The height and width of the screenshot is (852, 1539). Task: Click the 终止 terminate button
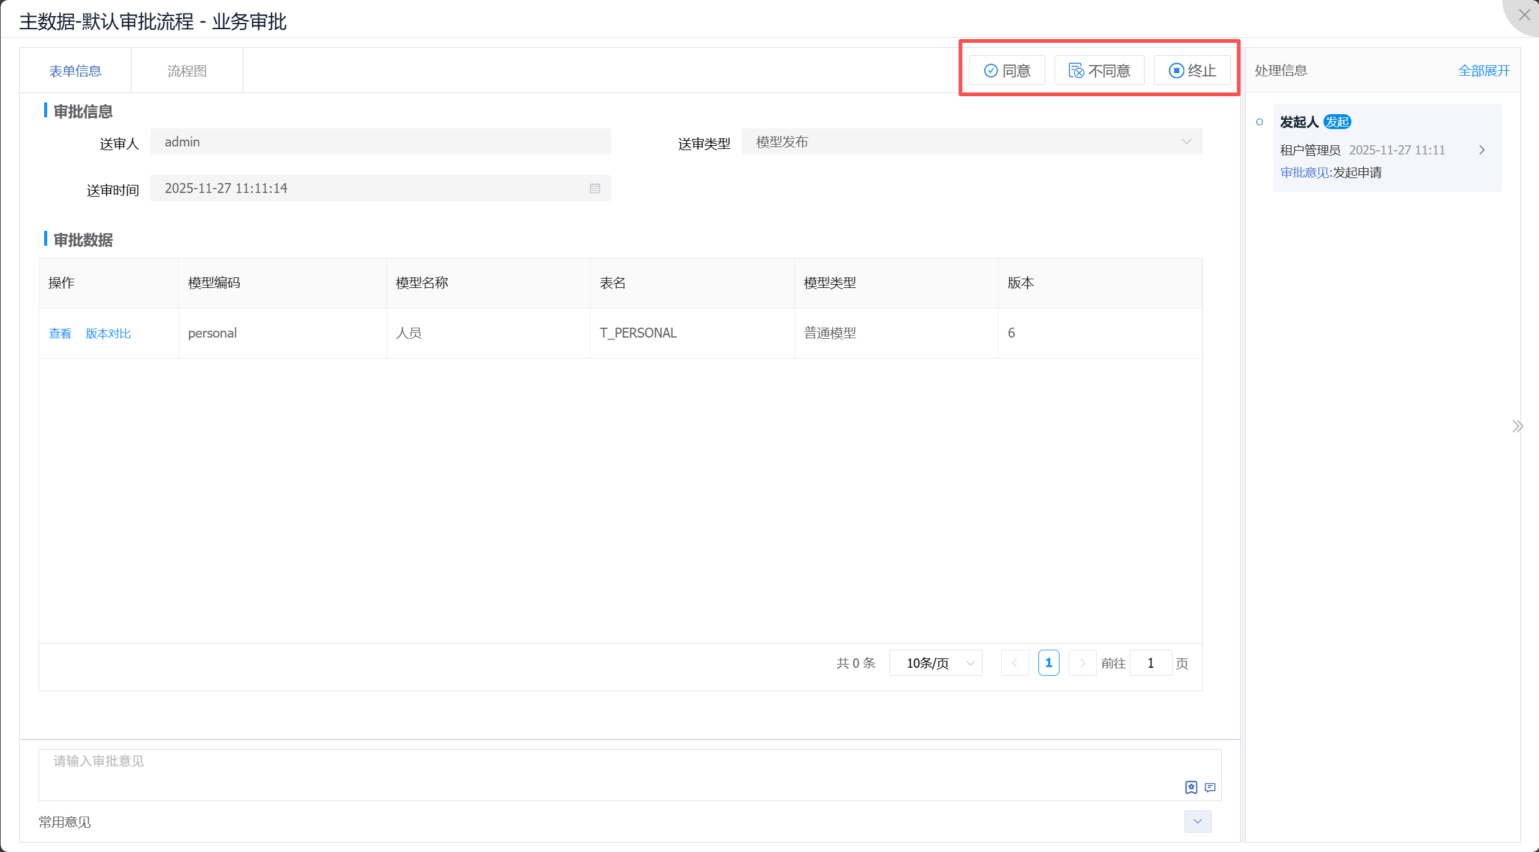click(x=1191, y=71)
